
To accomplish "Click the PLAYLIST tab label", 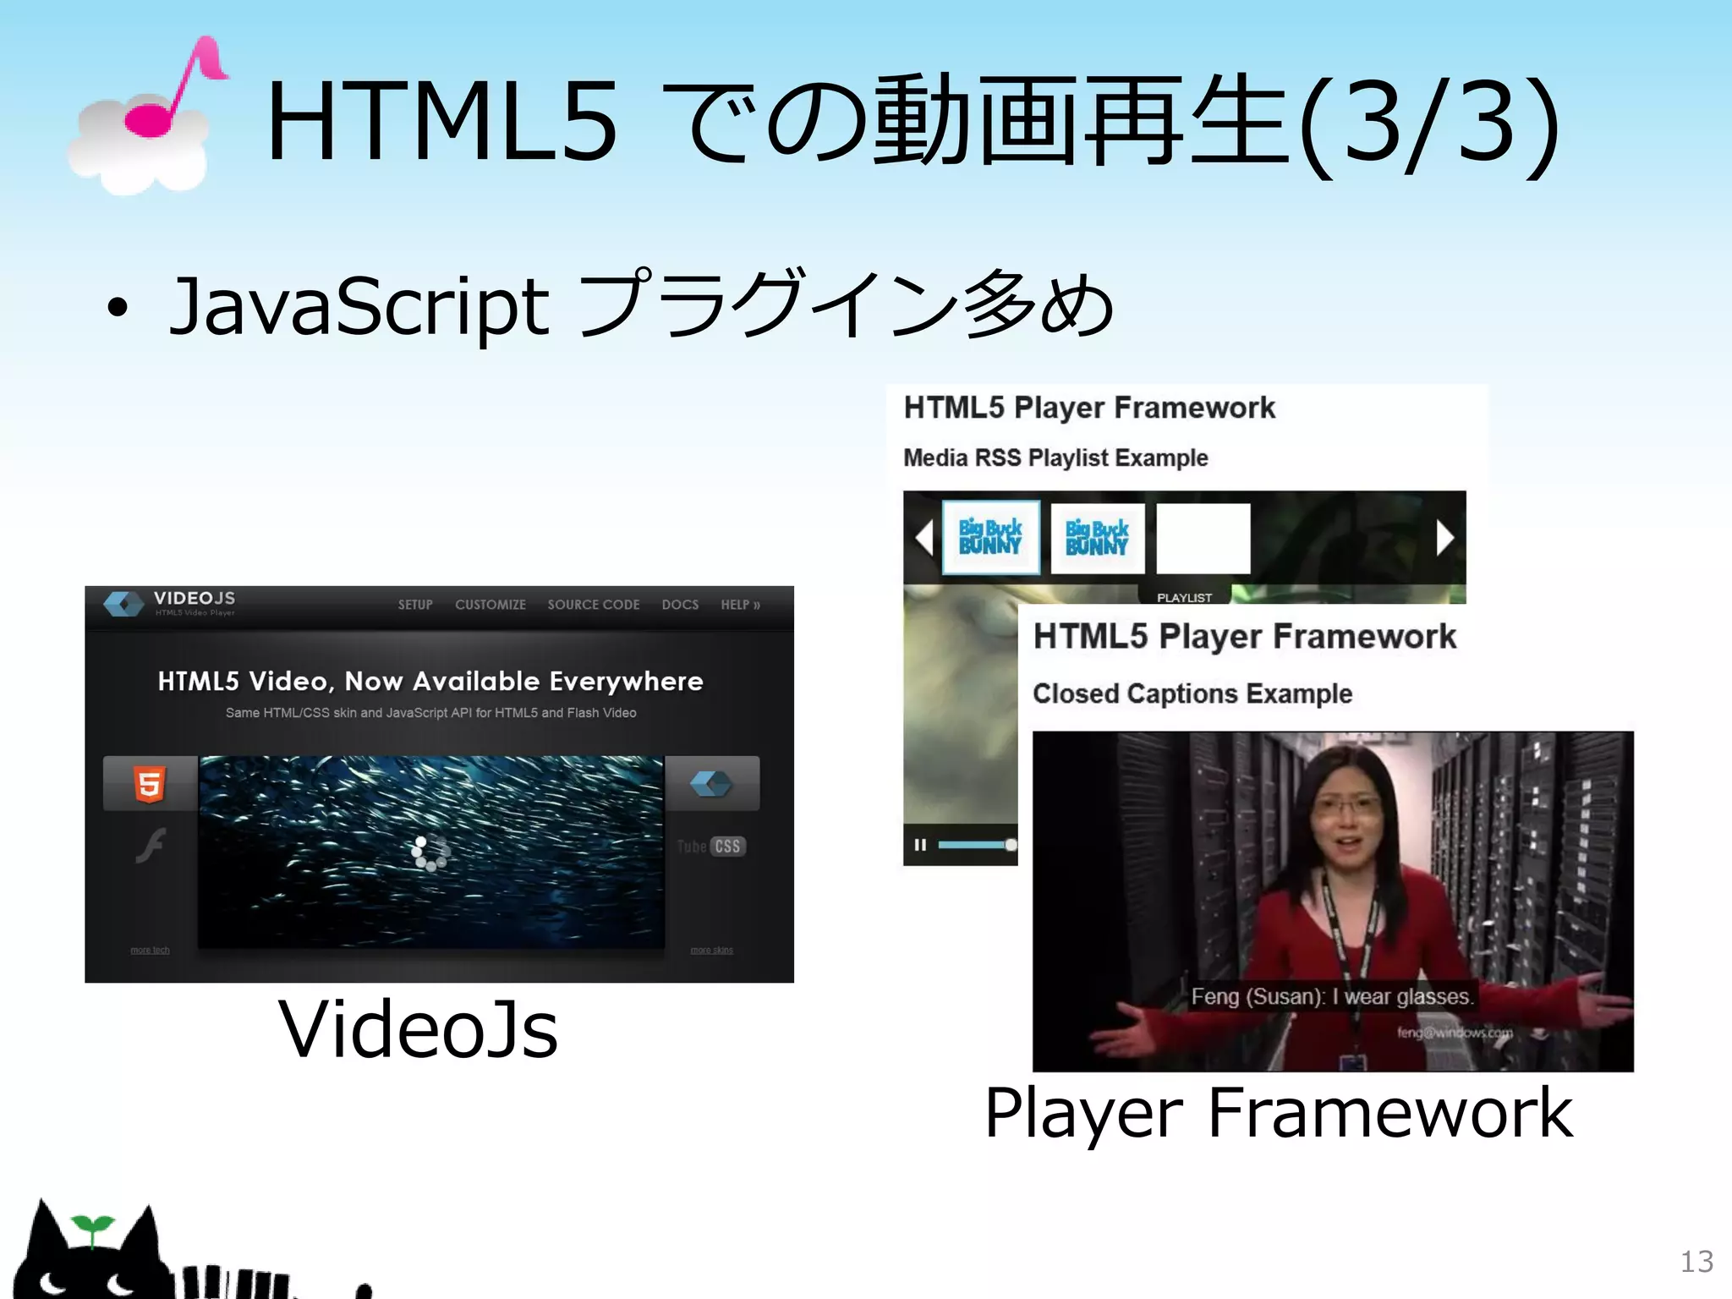I will click(x=1184, y=597).
